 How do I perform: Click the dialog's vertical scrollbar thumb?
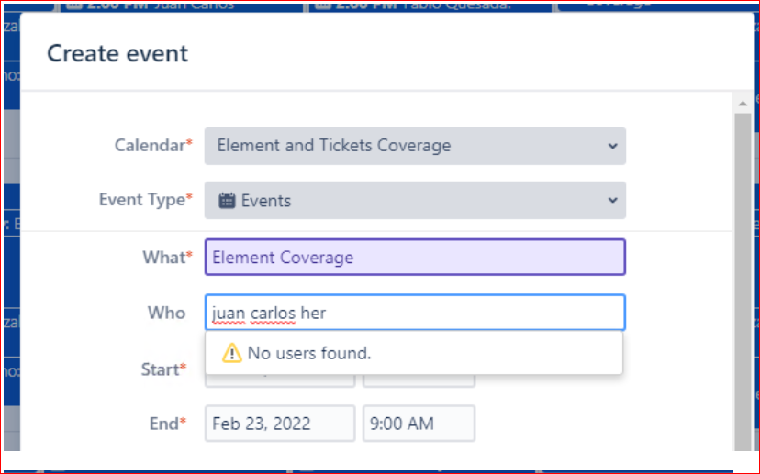pyautogui.click(x=743, y=275)
